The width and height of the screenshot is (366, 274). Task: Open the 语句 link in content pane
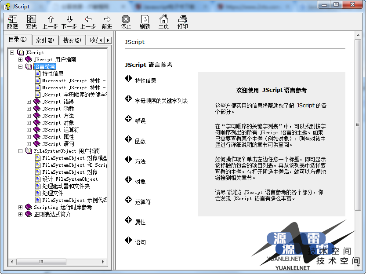[140, 242]
